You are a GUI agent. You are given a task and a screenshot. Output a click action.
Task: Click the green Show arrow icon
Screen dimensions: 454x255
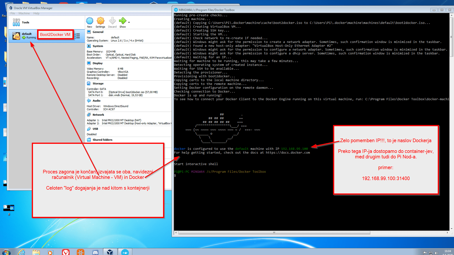click(123, 21)
